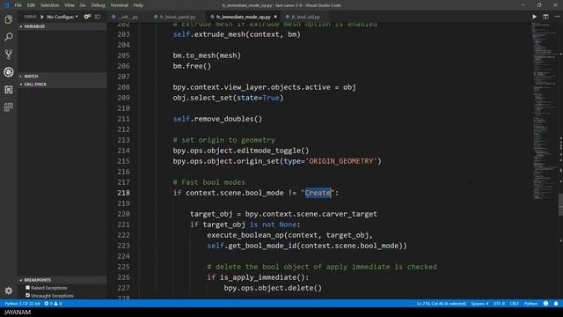Change end of line sequence CRLF
The width and height of the screenshot is (563, 317).
[x=514, y=303]
